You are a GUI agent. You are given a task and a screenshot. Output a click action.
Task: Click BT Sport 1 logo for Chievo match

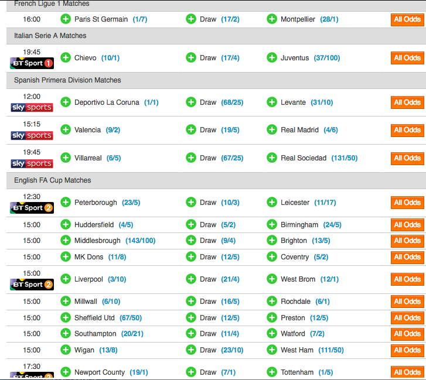32,63
